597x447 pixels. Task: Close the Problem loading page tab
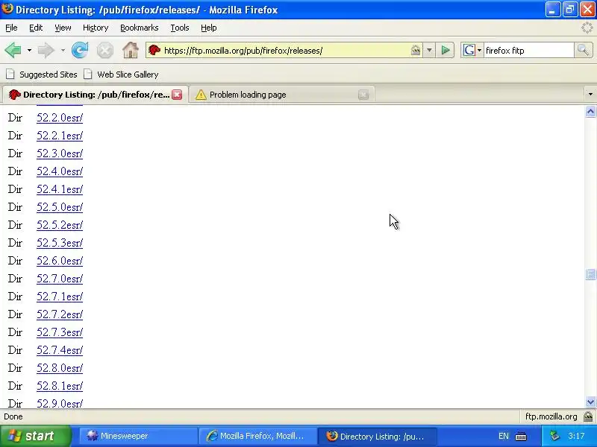(363, 95)
